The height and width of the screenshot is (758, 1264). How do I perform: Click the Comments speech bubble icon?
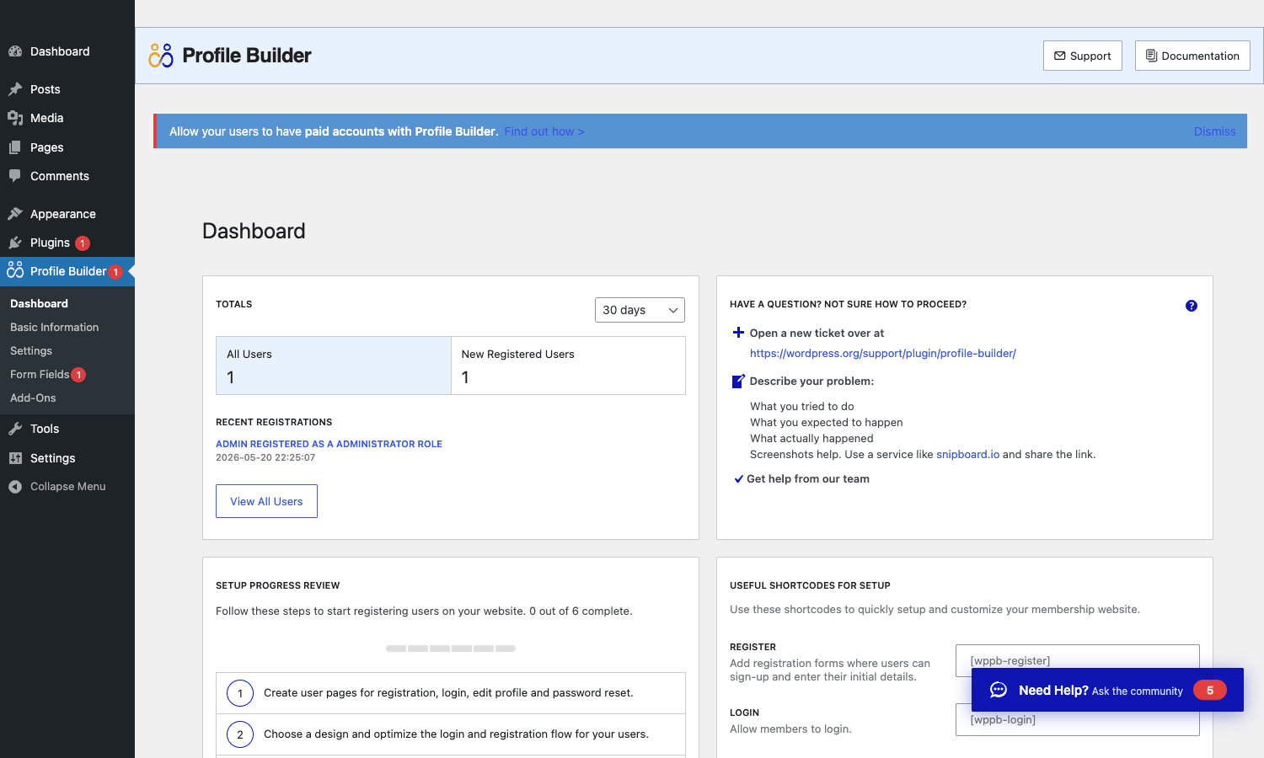(x=15, y=176)
